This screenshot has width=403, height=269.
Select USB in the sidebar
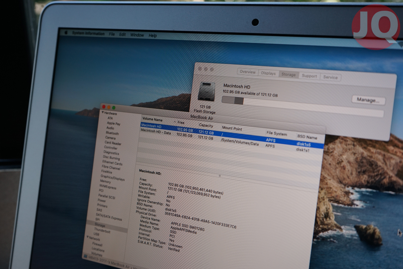pos(96,234)
